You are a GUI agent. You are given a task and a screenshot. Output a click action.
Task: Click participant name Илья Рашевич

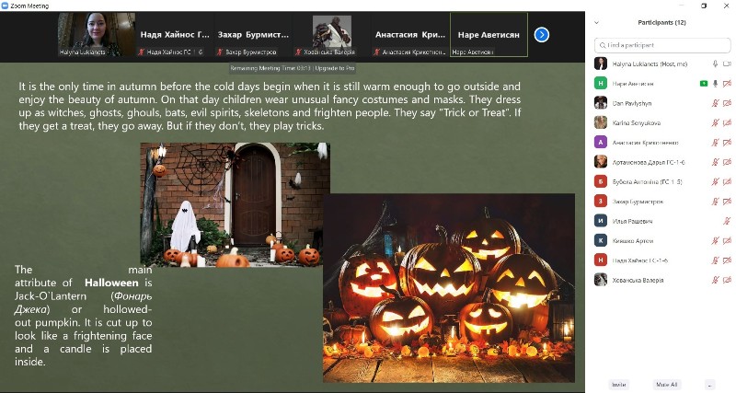pyautogui.click(x=632, y=221)
